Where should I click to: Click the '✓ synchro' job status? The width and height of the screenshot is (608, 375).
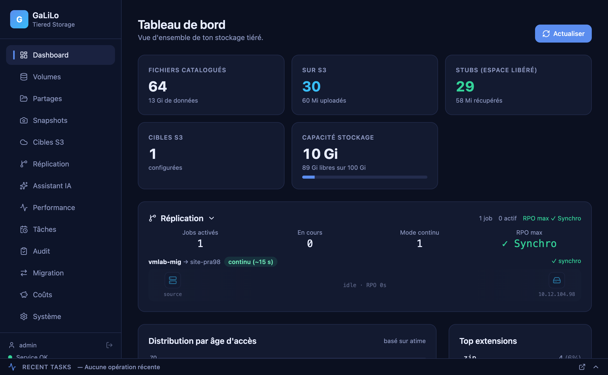566,261
